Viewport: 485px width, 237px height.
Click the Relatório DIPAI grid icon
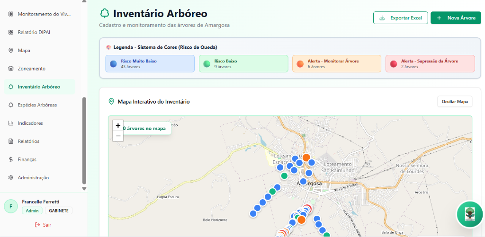coord(11,32)
